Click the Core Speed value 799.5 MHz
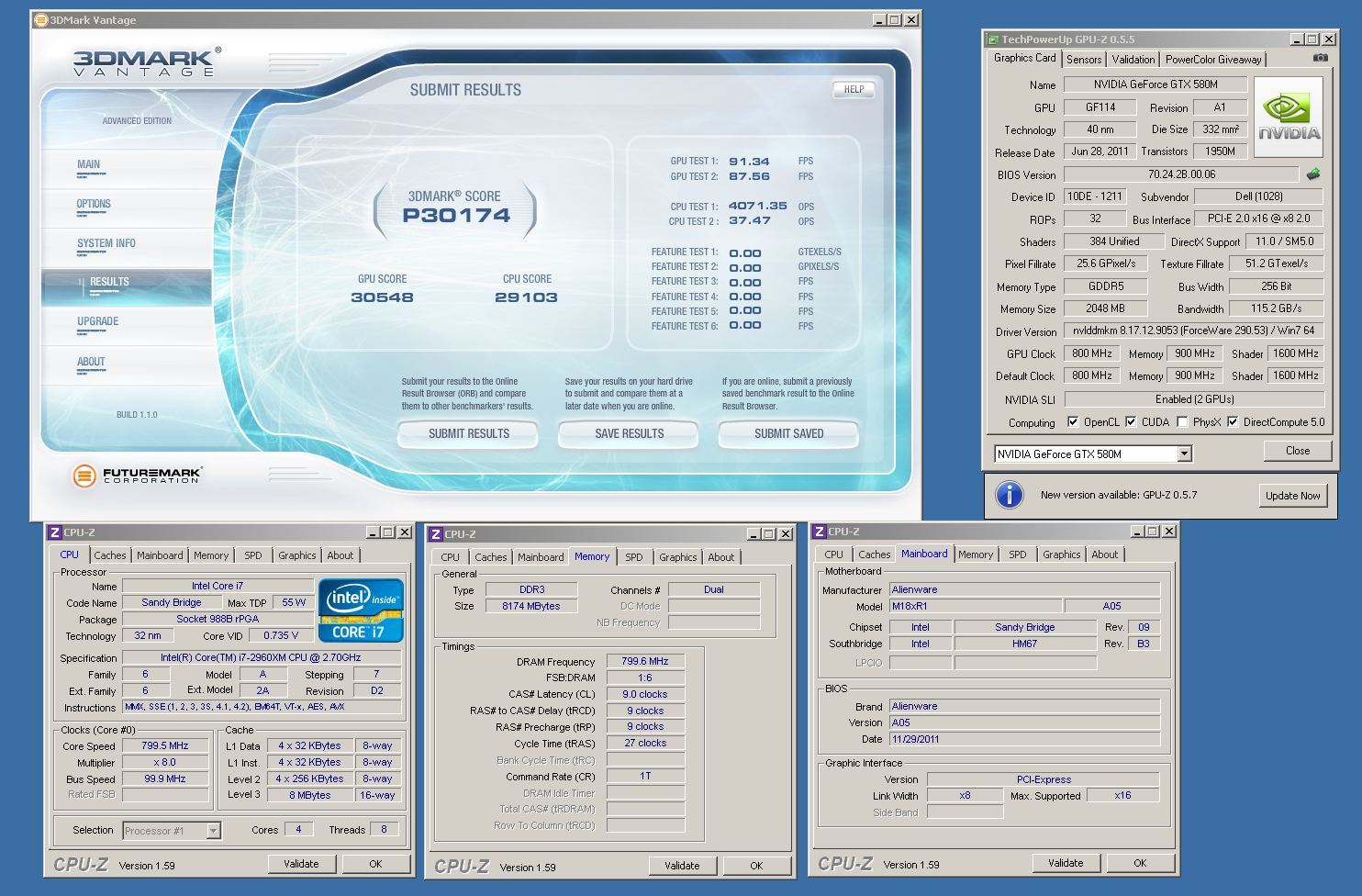 pos(165,745)
